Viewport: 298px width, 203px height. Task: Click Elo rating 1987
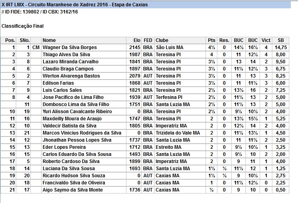pos(135,55)
